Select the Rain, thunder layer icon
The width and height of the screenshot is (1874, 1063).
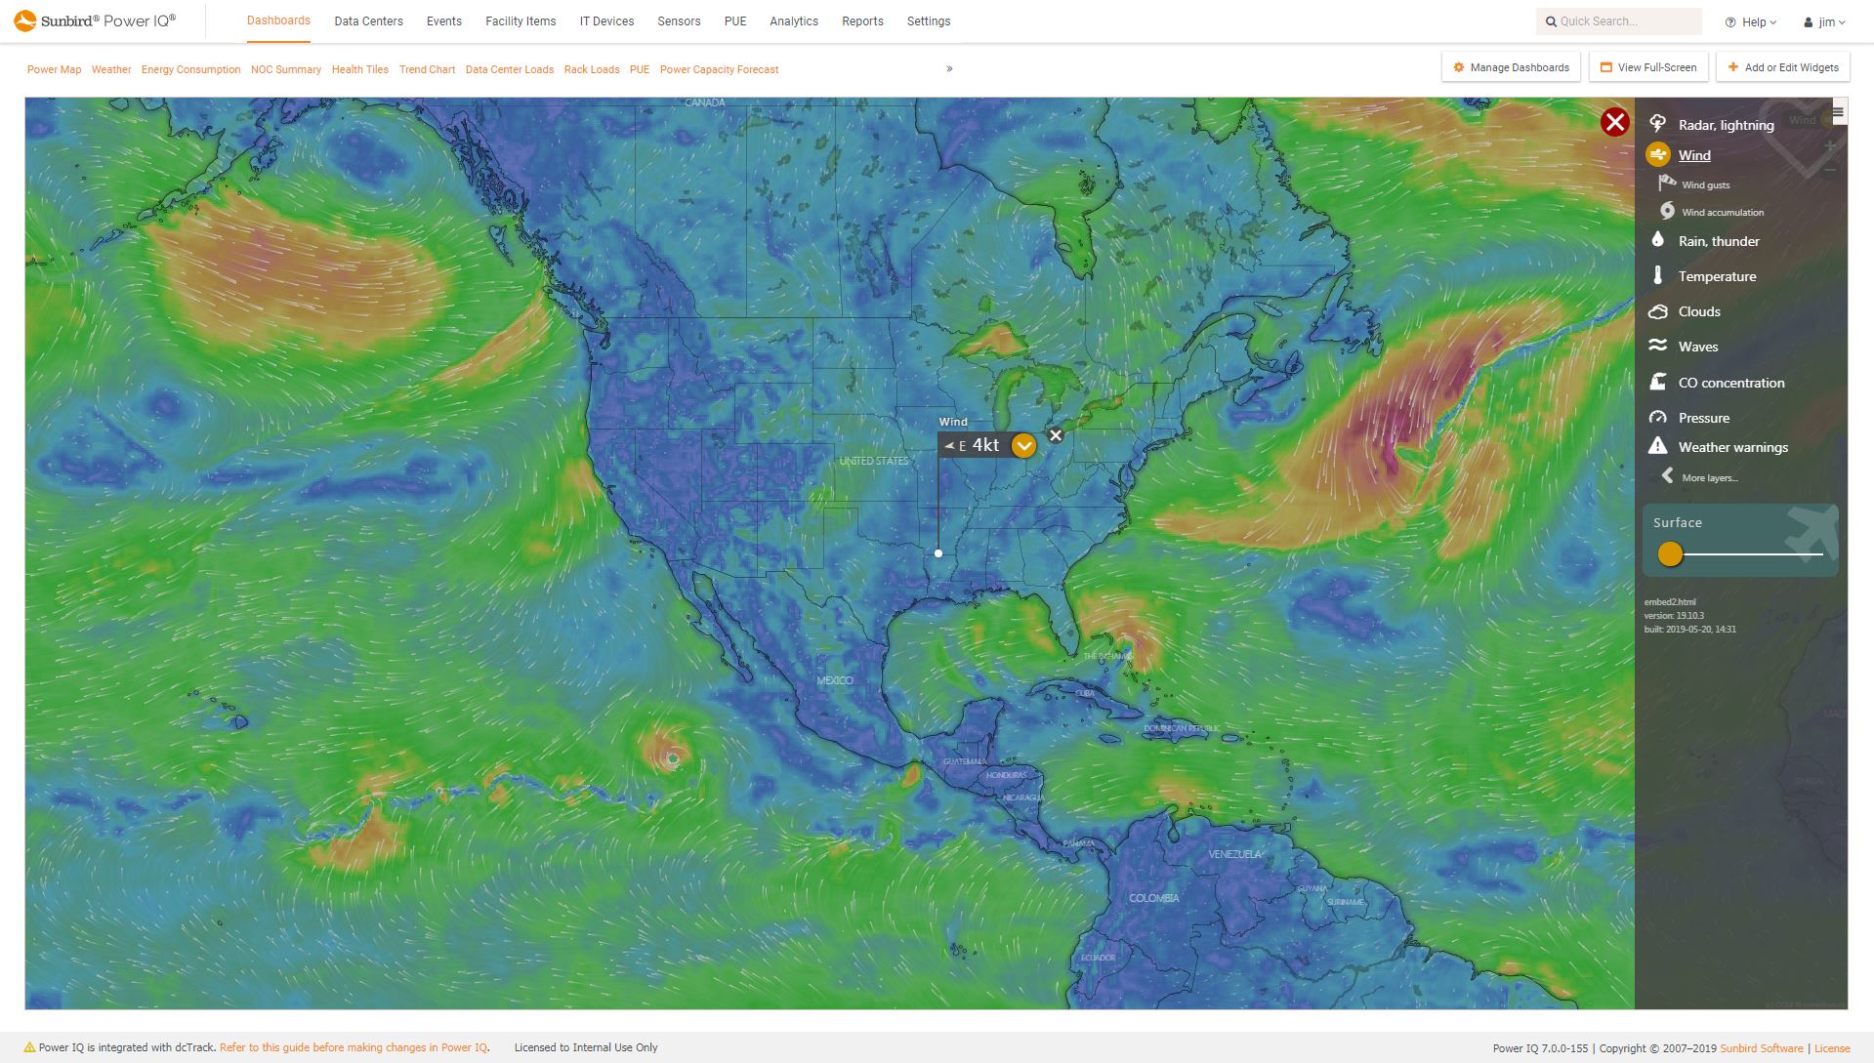point(1657,240)
